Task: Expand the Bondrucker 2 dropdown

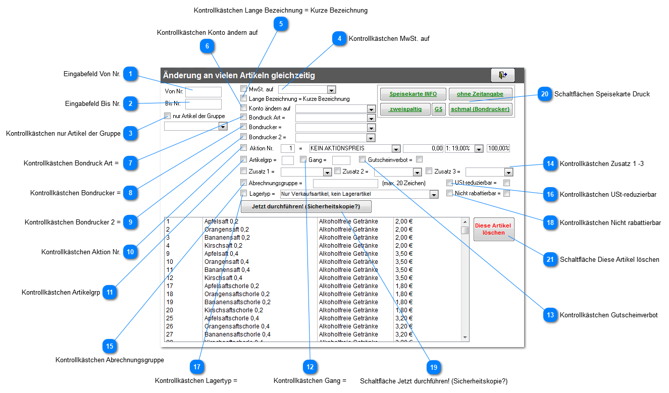Action: coord(371,138)
